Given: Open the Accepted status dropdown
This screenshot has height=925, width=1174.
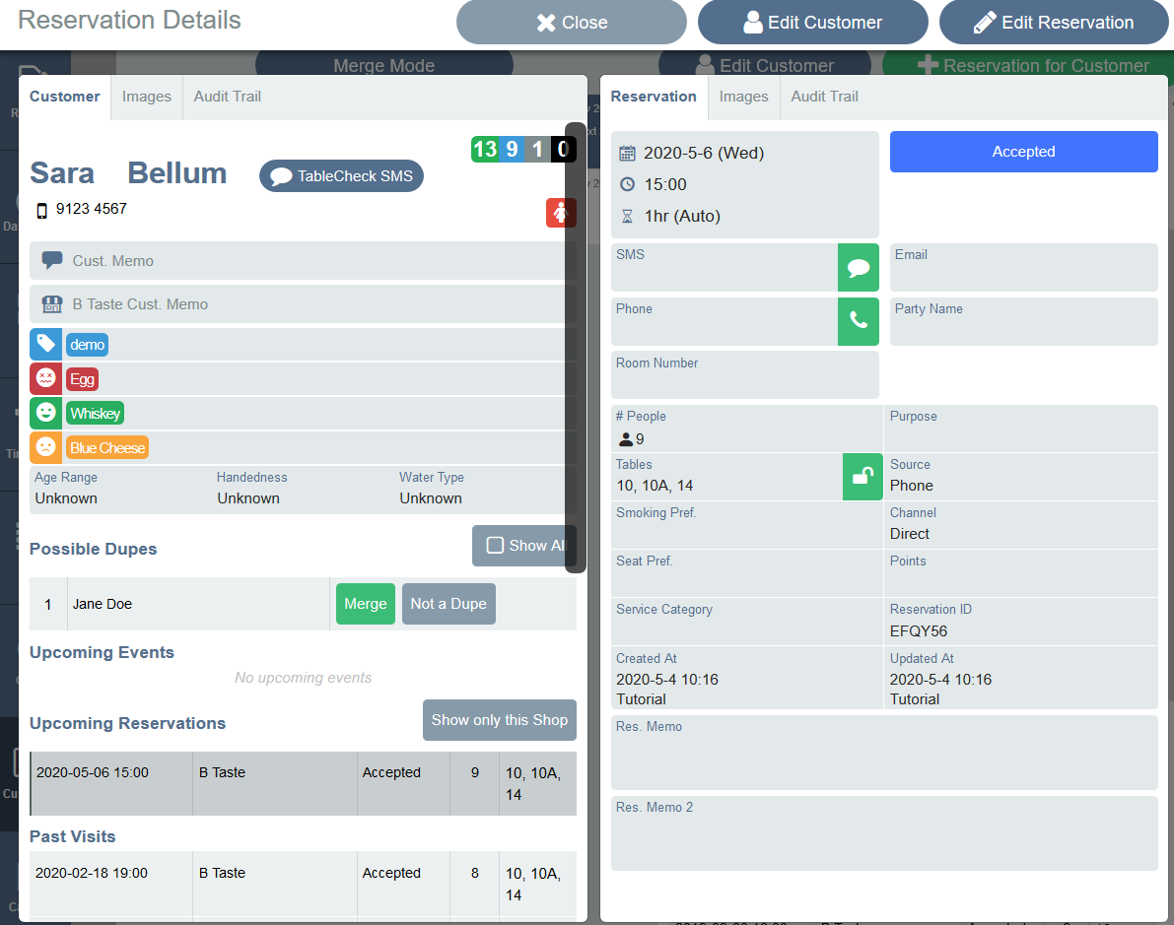Looking at the screenshot, I should click(x=1023, y=152).
